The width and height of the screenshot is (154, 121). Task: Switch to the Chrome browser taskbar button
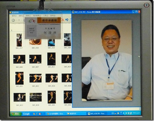click(x=56, y=114)
